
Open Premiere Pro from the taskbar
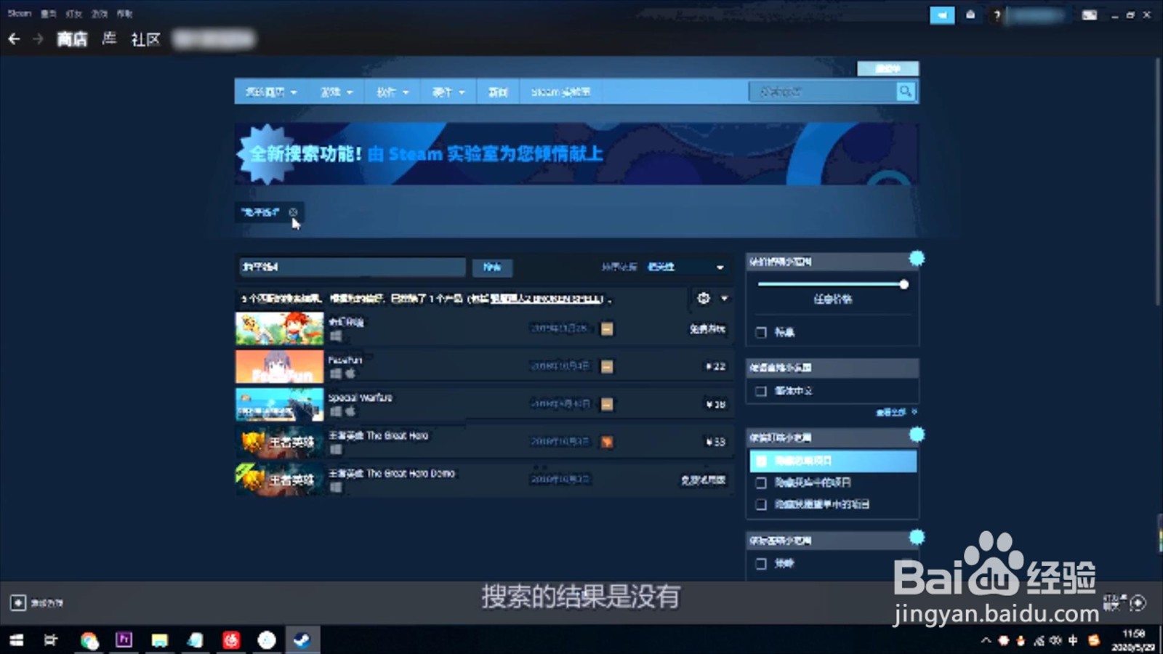click(124, 640)
